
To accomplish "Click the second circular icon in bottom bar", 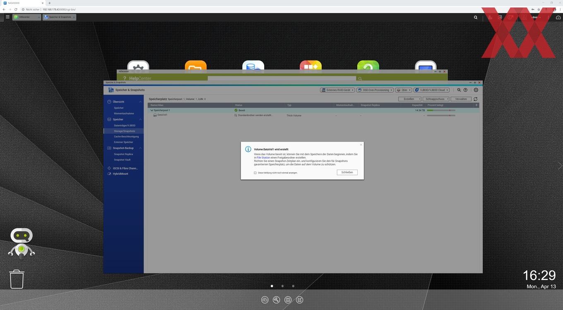I will coord(277,300).
